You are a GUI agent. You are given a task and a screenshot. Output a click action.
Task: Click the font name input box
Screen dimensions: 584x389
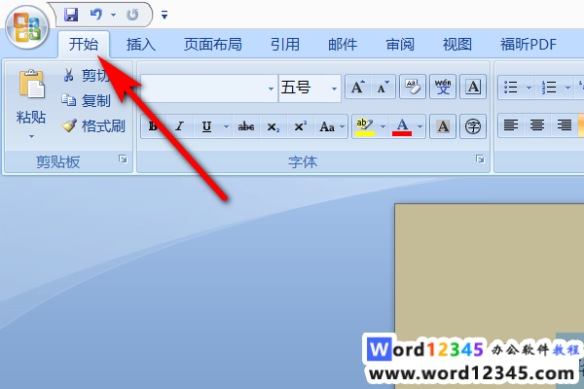203,88
